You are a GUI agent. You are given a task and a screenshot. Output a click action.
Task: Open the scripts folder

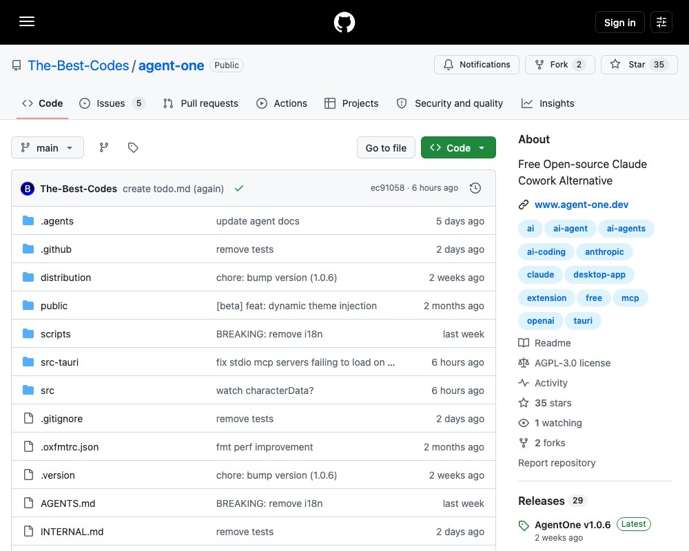coord(56,334)
